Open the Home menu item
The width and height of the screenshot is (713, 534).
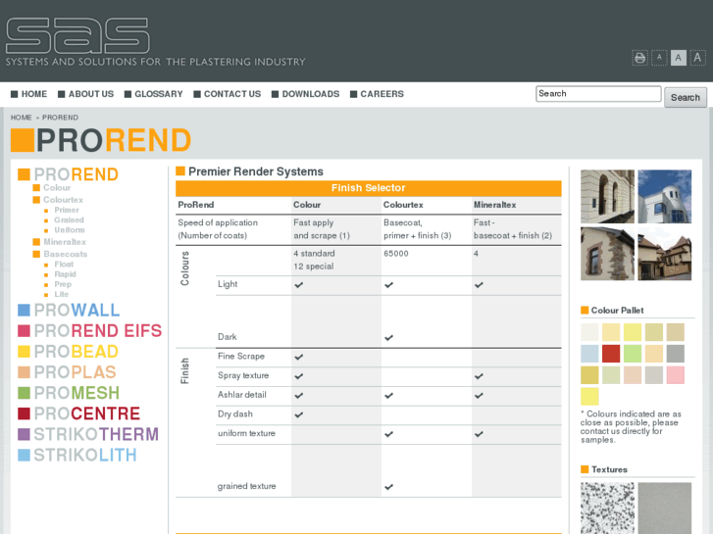(x=29, y=94)
